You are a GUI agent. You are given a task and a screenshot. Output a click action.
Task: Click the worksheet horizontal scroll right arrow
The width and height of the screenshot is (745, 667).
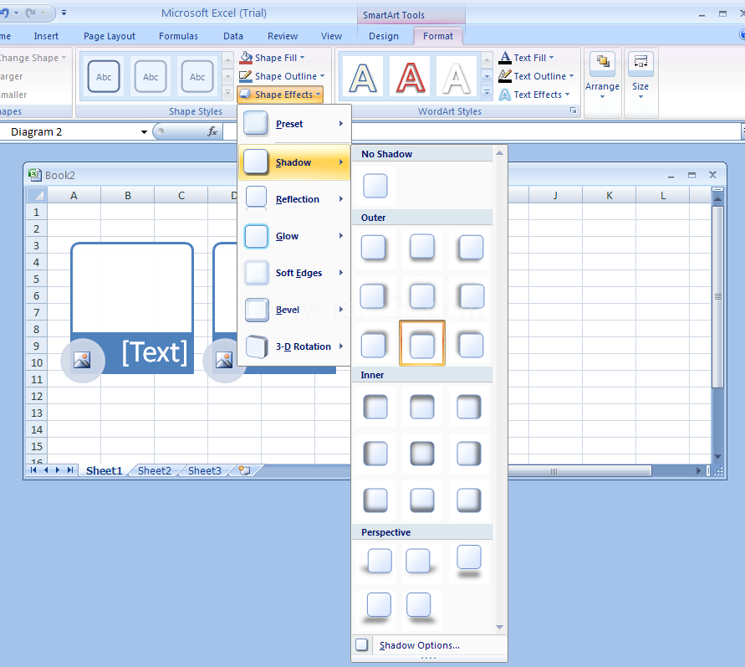[x=698, y=470]
